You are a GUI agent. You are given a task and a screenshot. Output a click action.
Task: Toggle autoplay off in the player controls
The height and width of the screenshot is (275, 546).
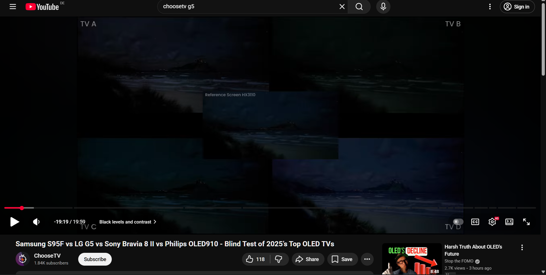point(457,222)
